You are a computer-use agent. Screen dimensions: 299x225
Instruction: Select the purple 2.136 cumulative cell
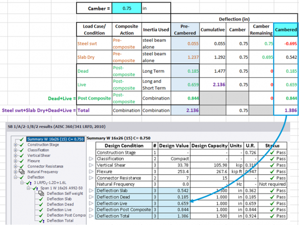tap(213, 84)
